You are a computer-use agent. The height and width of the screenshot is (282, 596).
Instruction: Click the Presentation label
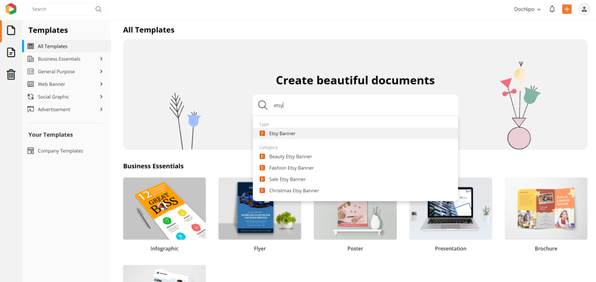(450, 249)
